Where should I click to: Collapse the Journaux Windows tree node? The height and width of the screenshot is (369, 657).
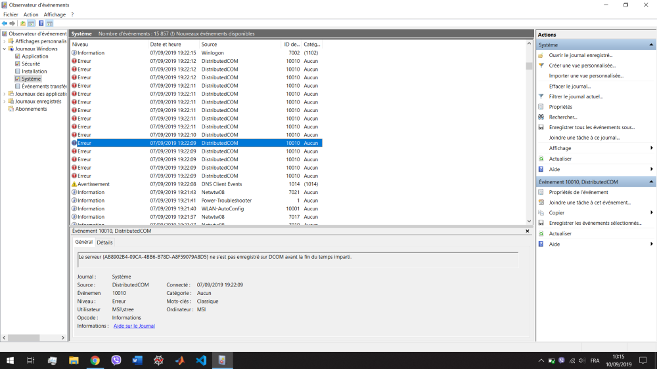click(5, 49)
